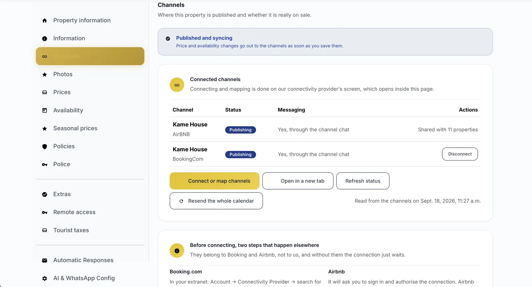Image resolution: width=532 pixels, height=287 pixels.
Task: Disconnect the BookingCom Kame House channel
Action: [x=460, y=154]
